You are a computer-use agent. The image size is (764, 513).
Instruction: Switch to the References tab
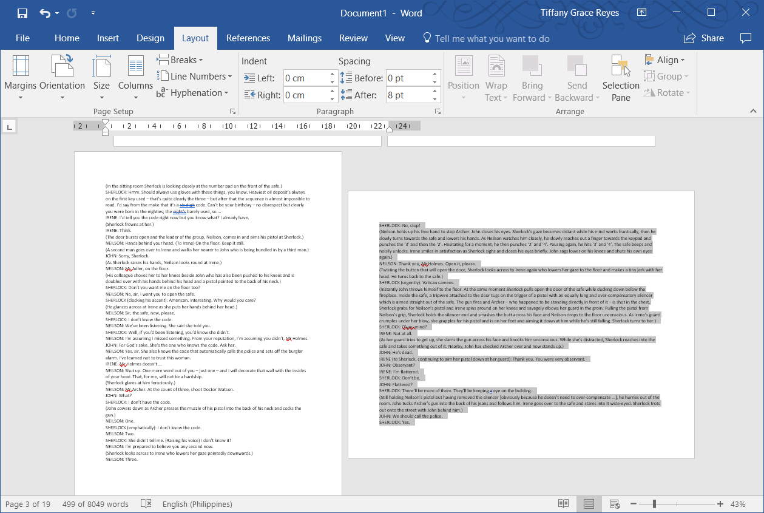248,38
